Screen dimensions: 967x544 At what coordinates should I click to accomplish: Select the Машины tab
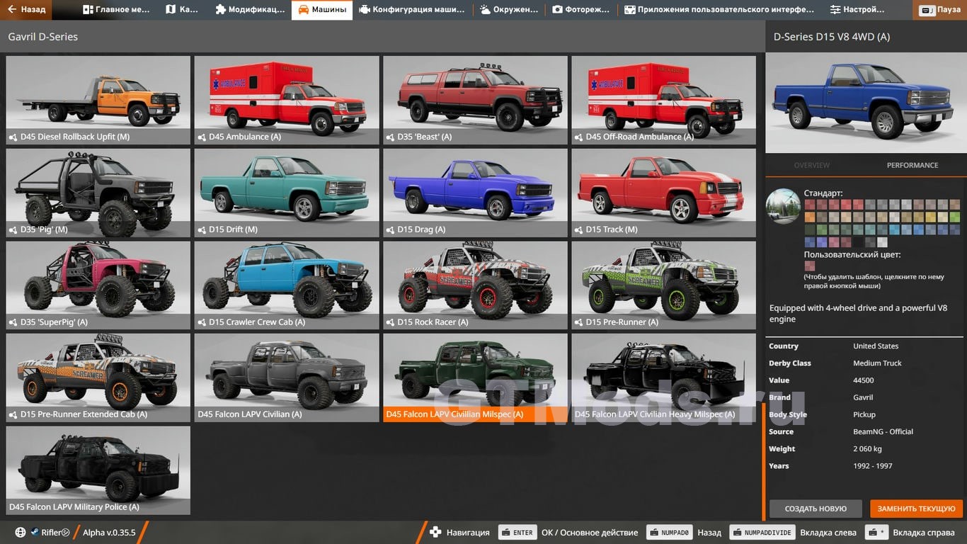tap(322, 10)
